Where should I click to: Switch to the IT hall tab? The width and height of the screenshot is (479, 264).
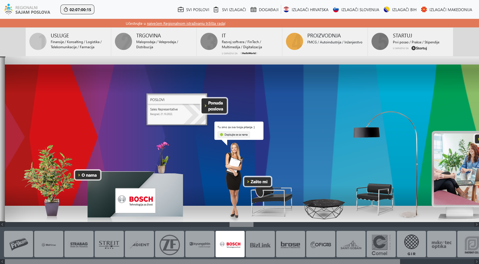(239, 42)
